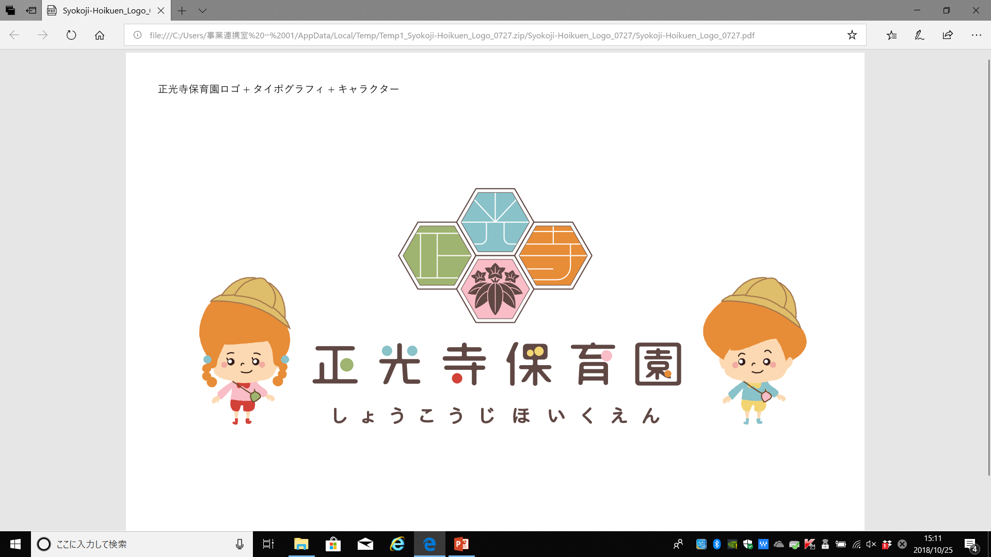The image size is (991, 557).
Task: Open File Explorer from taskbar
Action: (x=301, y=544)
